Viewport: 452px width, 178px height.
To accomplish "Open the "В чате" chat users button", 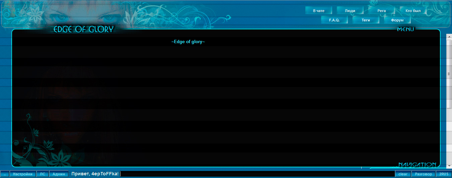I will (319, 11).
